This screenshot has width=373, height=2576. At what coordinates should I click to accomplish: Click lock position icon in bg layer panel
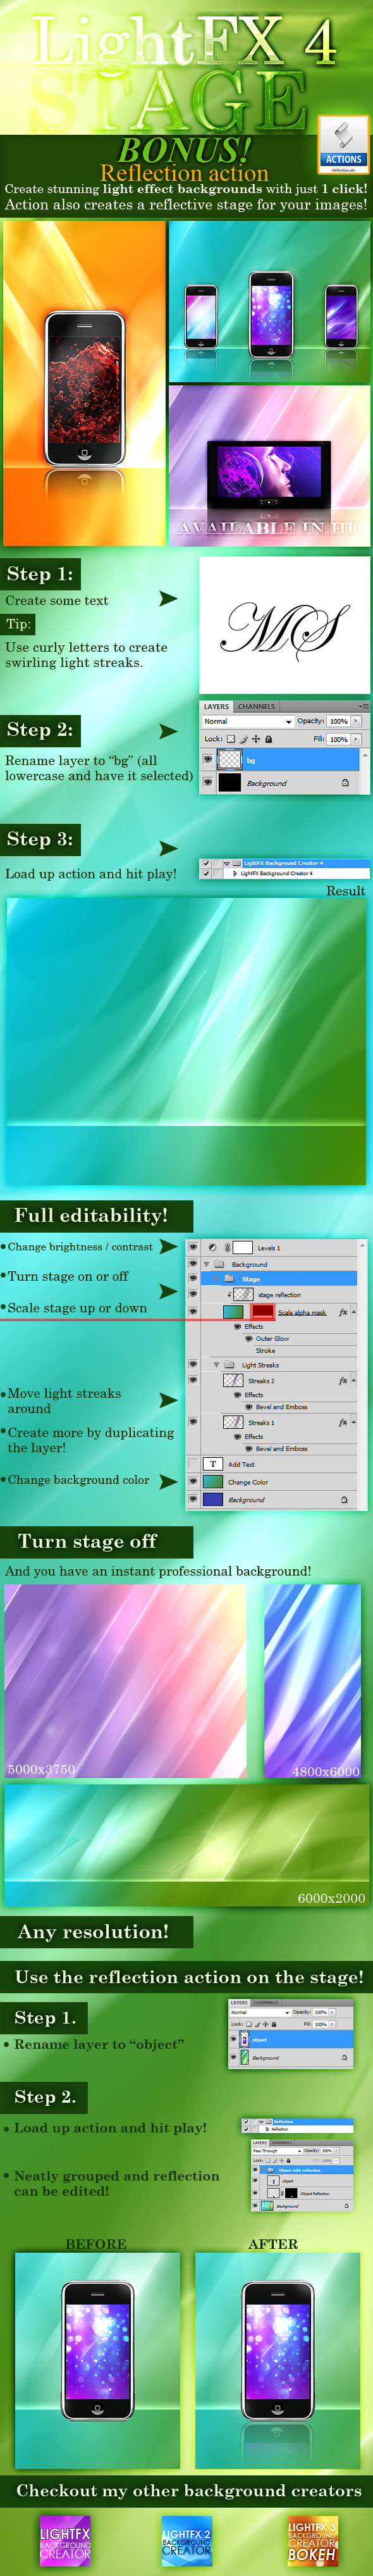(256, 739)
